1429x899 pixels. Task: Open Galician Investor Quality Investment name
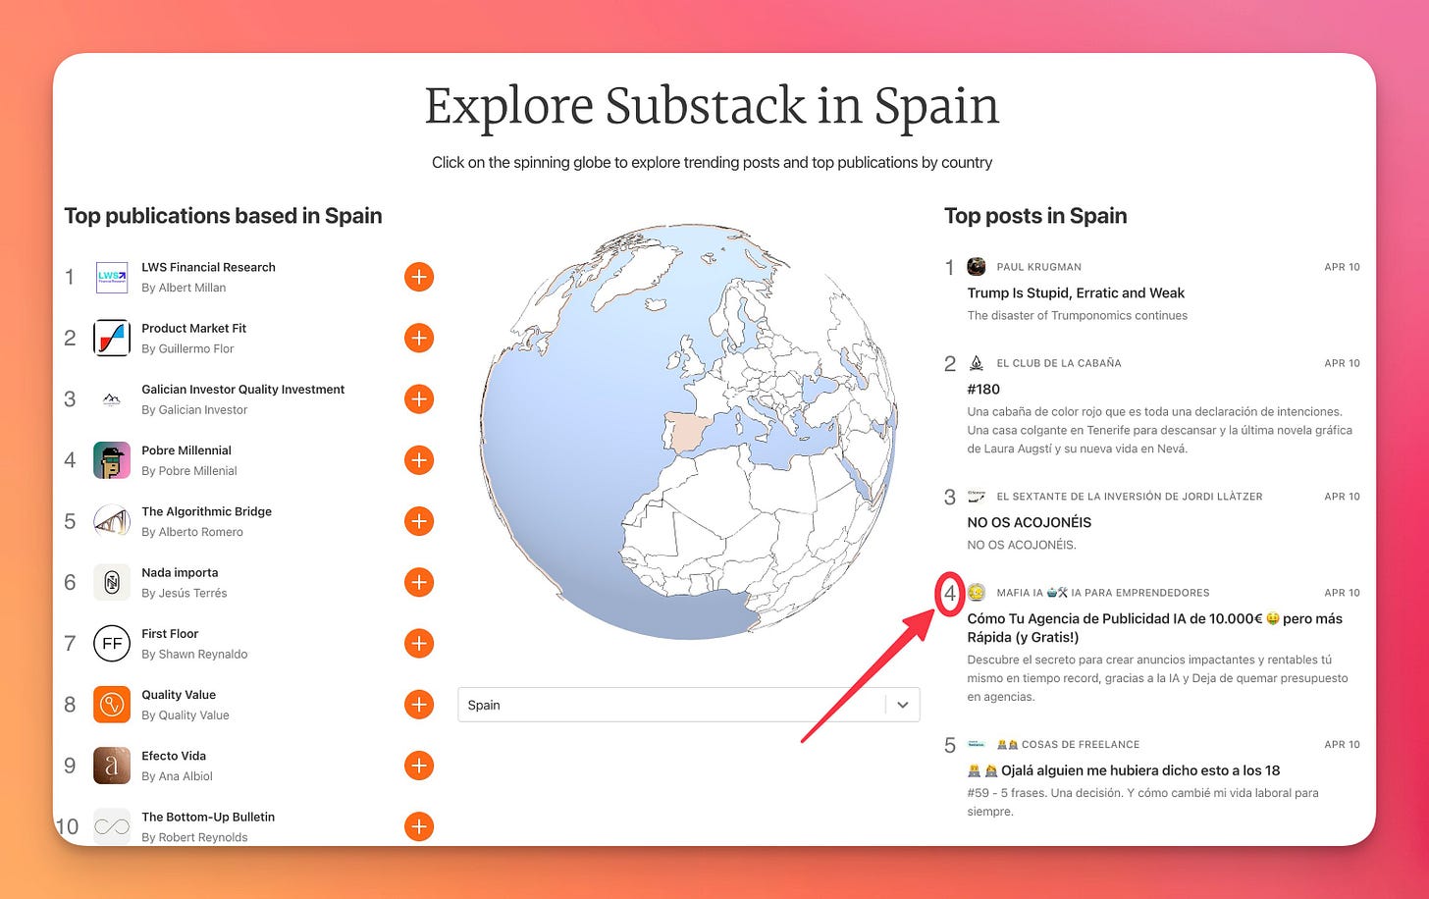point(242,390)
